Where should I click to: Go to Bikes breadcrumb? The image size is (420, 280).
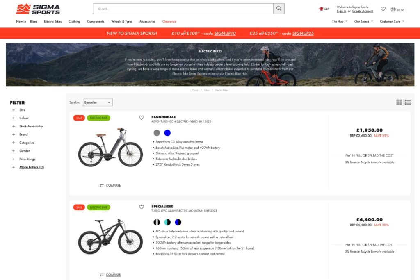pos(207,90)
